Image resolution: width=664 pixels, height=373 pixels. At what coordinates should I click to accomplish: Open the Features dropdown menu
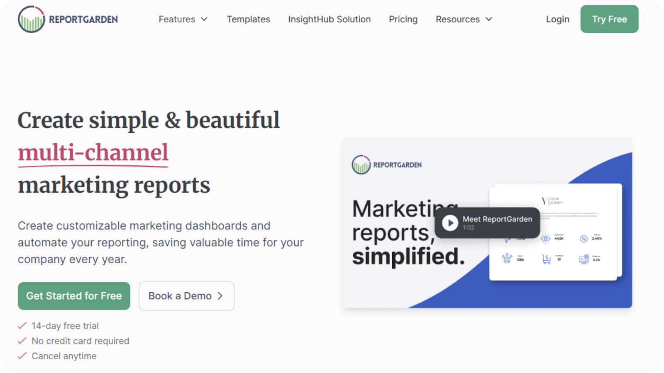[183, 19]
